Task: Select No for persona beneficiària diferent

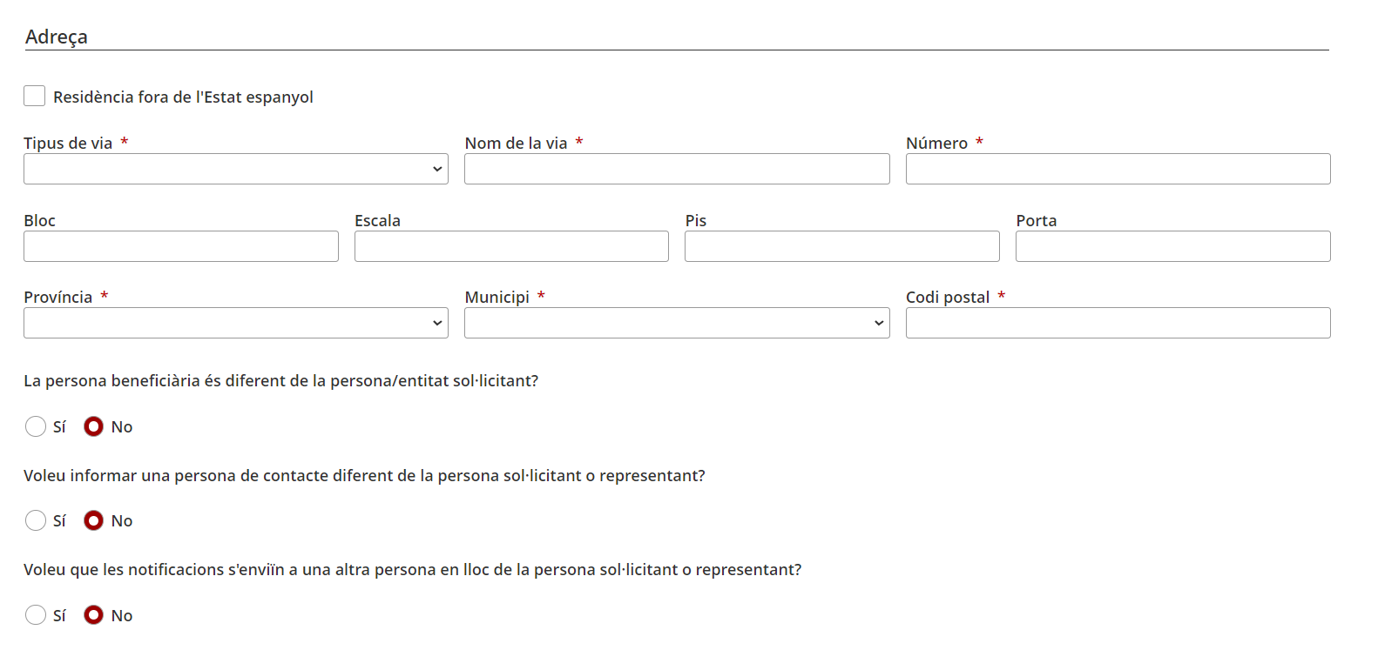Action: (x=94, y=426)
